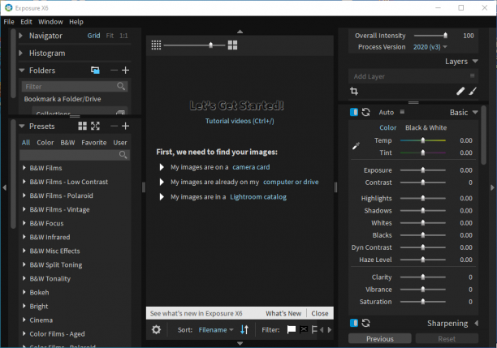The height and width of the screenshot is (348, 497).
Task: Click the What's New button
Action: (283, 313)
